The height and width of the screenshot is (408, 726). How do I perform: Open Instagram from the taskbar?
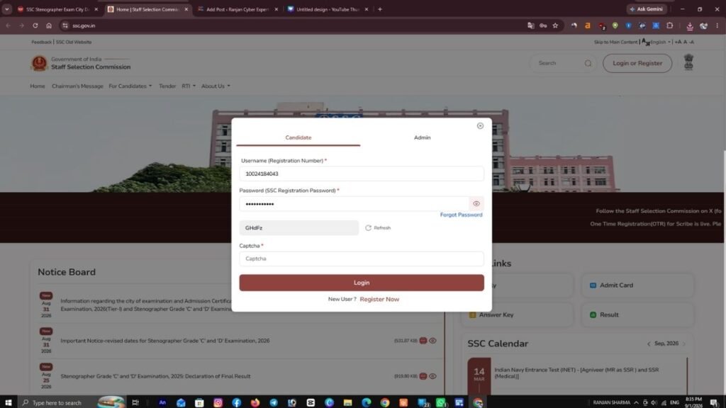pos(218,402)
